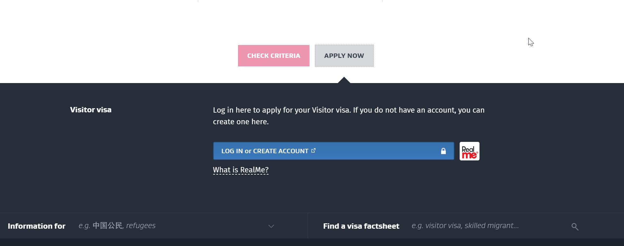
Task: Click the Information for label
Action: (x=37, y=226)
